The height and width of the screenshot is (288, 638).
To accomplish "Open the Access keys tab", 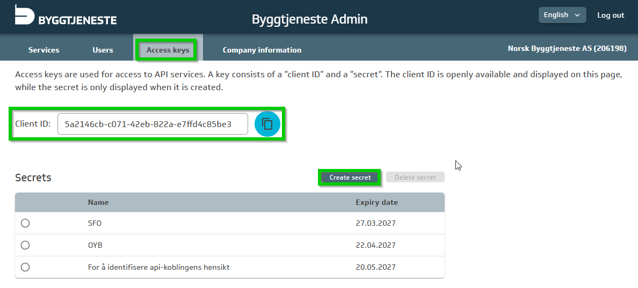I will coord(168,50).
